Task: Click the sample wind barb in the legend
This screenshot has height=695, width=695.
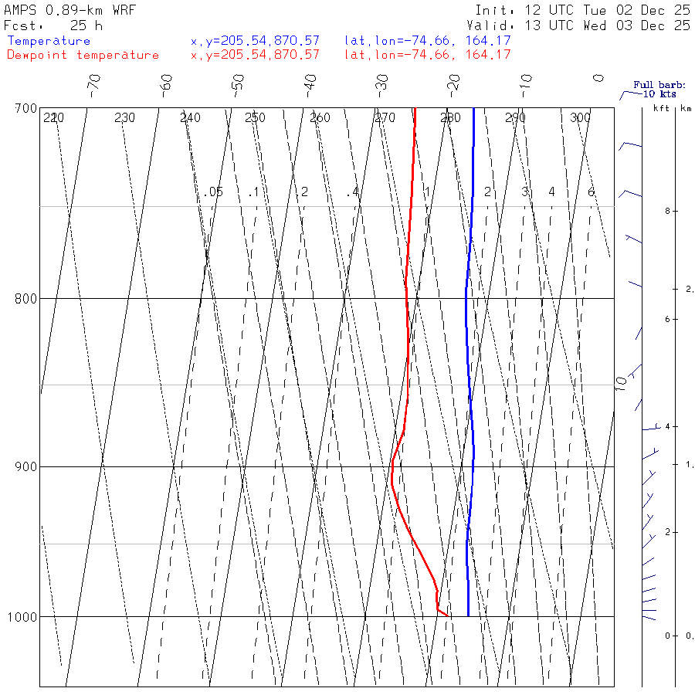Action: coord(629,95)
